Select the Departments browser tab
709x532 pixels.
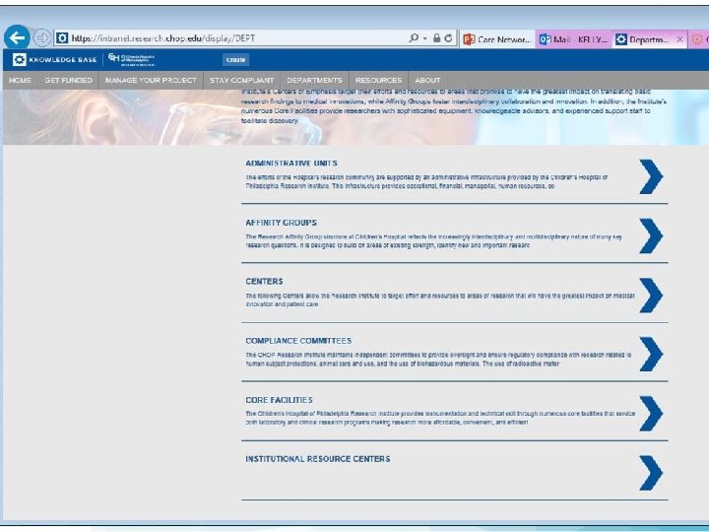click(x=649, y=39)
